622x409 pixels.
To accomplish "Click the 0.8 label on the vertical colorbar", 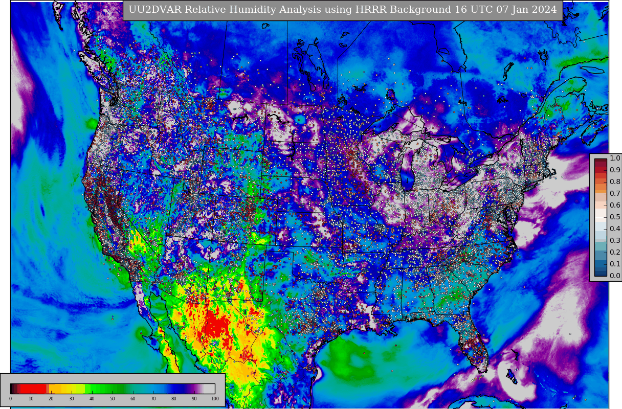I will 615,181.
